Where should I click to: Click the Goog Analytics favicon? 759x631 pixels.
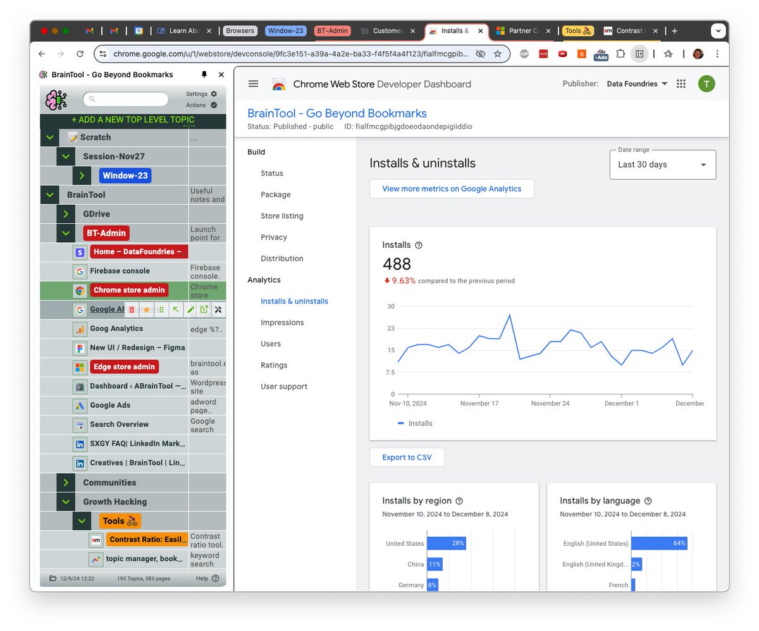80,329
